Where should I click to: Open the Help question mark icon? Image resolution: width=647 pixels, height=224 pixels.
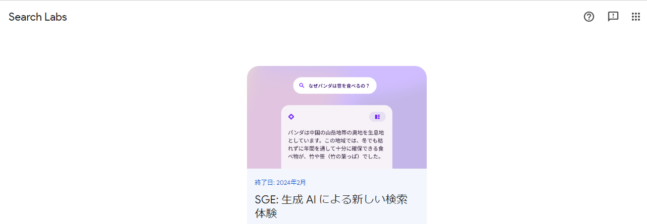[589, 17]
